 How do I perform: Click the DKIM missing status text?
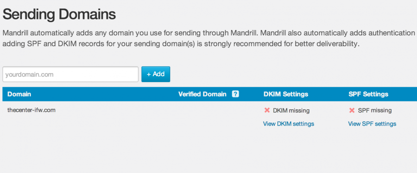(x=291, y=110)
